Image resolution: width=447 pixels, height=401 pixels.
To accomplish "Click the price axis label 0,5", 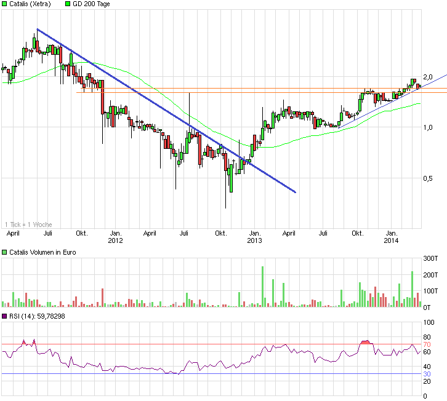I will pos(428,178).
